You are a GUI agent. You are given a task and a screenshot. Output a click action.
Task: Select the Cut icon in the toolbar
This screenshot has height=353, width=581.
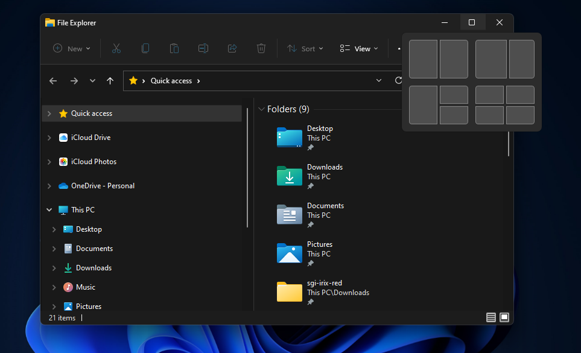point(116,48)
